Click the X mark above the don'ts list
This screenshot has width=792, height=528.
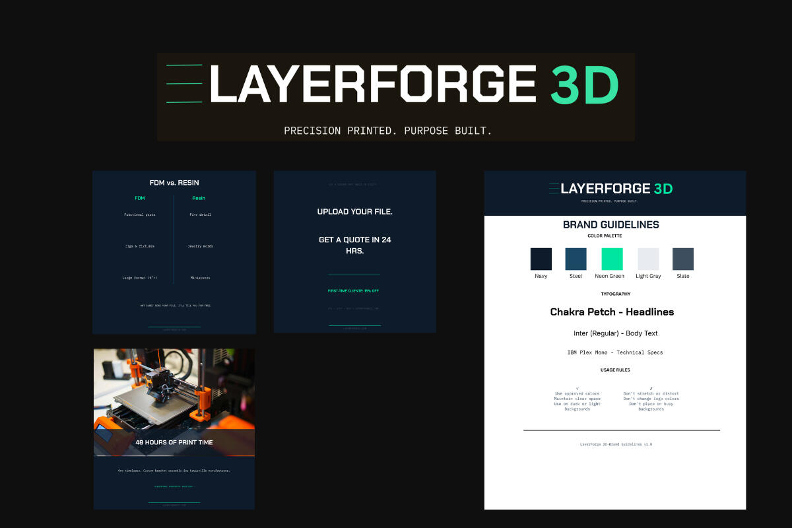pos(651,388)
